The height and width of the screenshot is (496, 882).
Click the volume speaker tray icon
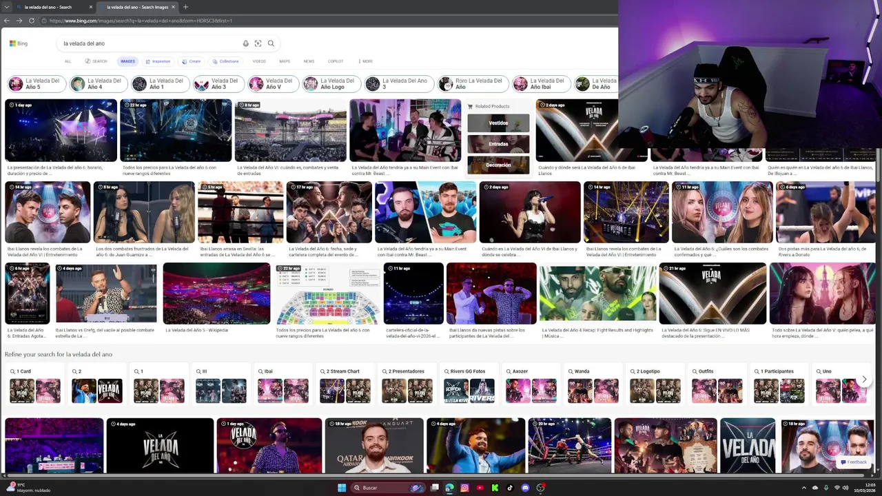845,488
